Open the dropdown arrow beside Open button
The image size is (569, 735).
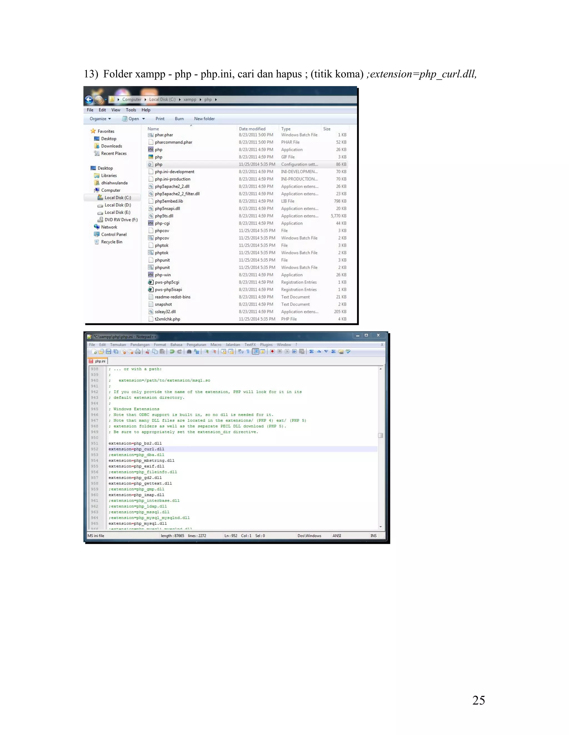[144, 119]
